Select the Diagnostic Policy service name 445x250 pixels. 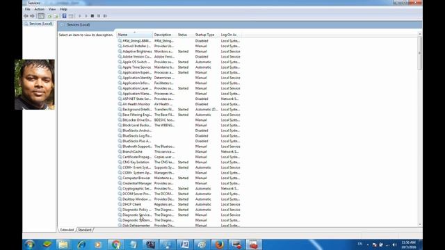[x=137, y=210]
